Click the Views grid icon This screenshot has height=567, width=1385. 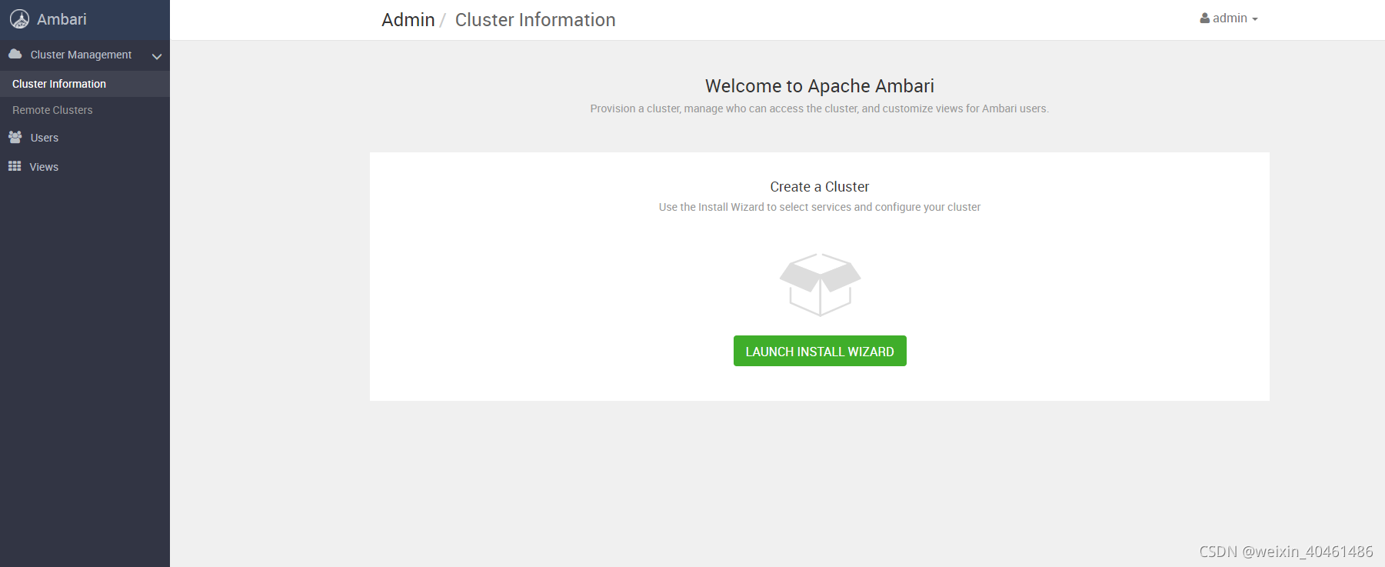[x=15, y=166]
